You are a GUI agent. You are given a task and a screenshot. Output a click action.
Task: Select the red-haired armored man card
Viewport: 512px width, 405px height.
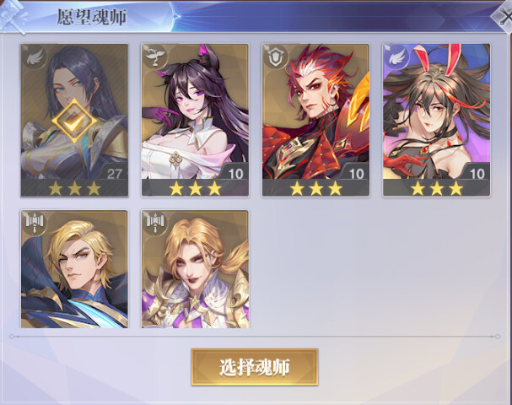pyautogui.click(x=315, y=120)
